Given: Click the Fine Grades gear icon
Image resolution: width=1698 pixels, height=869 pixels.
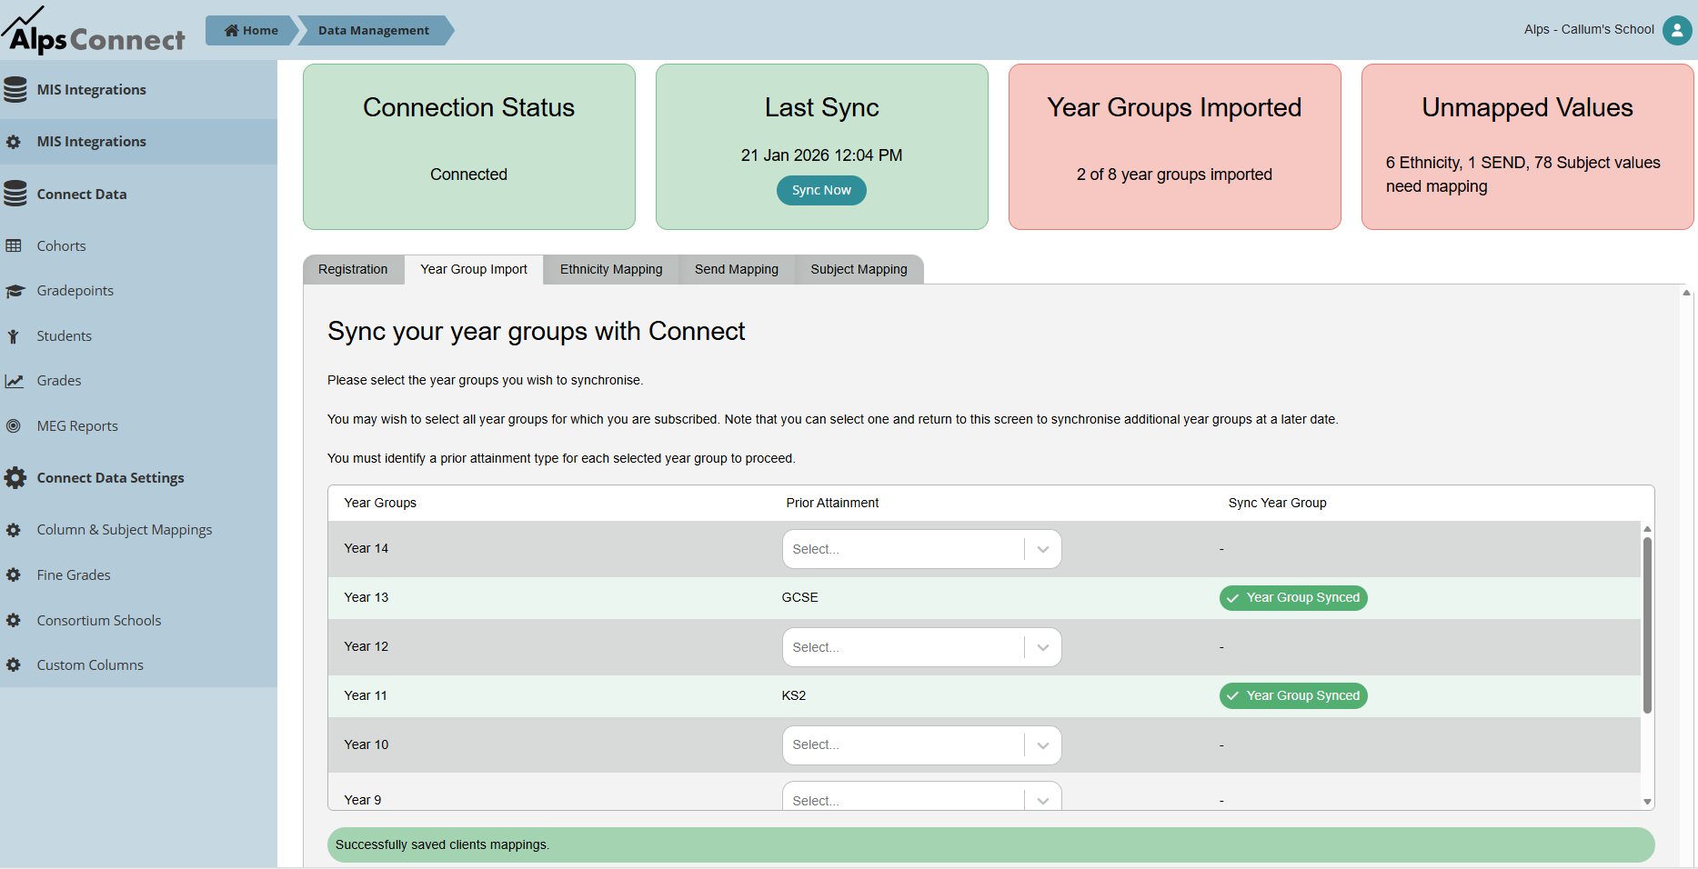Looking at the screenshot, I should (14, 575).
